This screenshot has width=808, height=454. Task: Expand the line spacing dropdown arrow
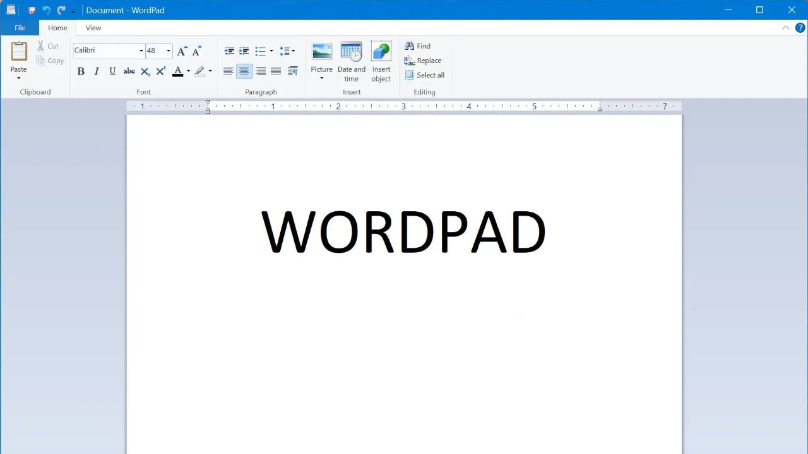click(294, 51)
